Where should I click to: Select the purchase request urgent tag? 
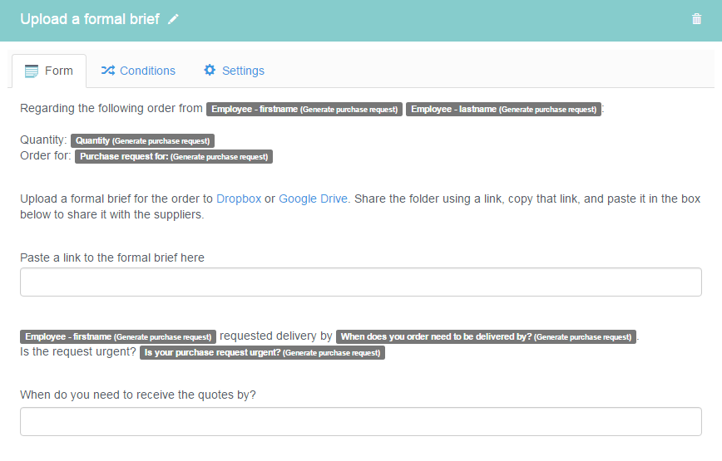(x=262, y=353)
